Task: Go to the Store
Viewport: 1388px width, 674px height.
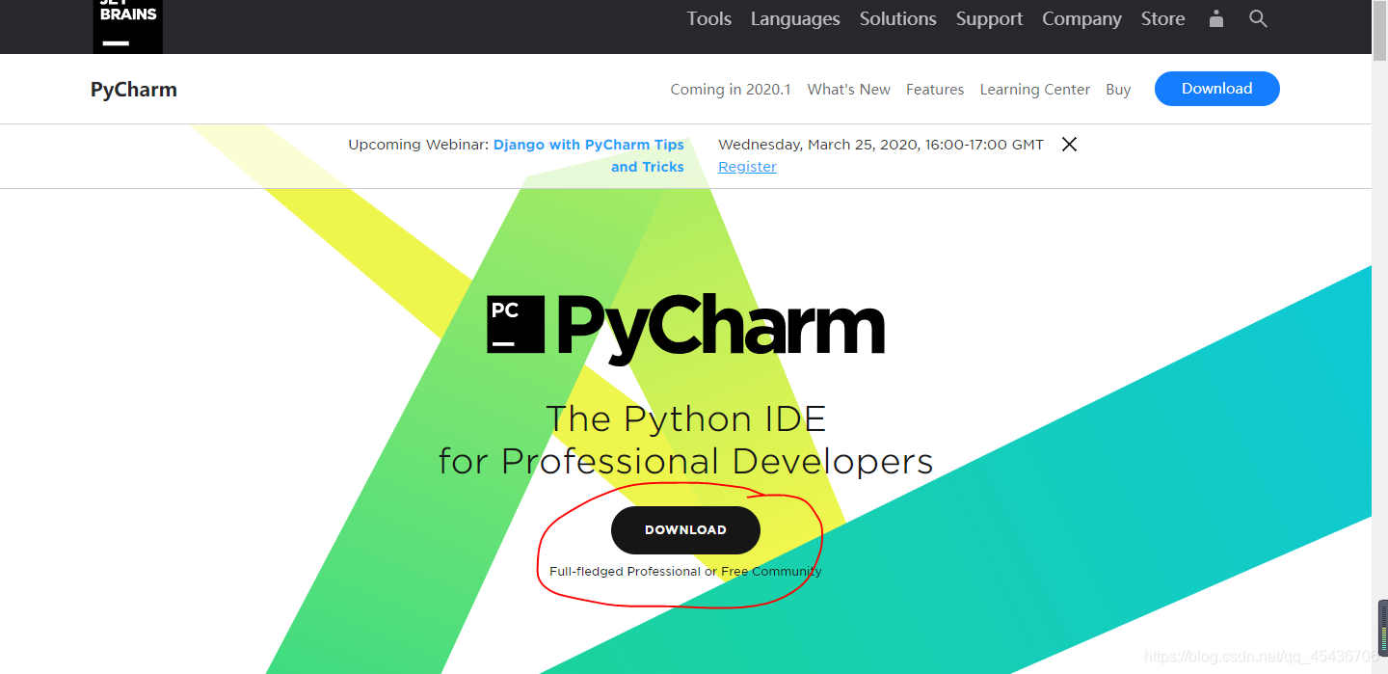Action: pos(1162,19)
